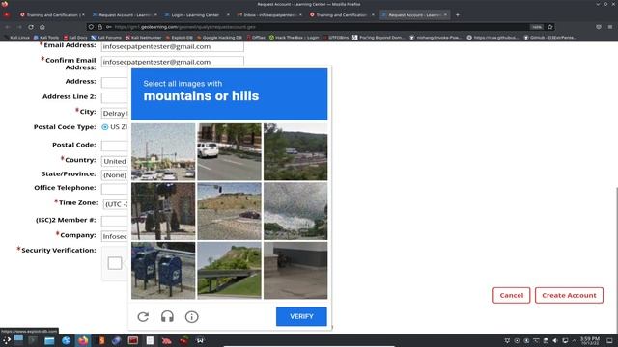Select captcha tile with brick building and trees

point(163,211)
